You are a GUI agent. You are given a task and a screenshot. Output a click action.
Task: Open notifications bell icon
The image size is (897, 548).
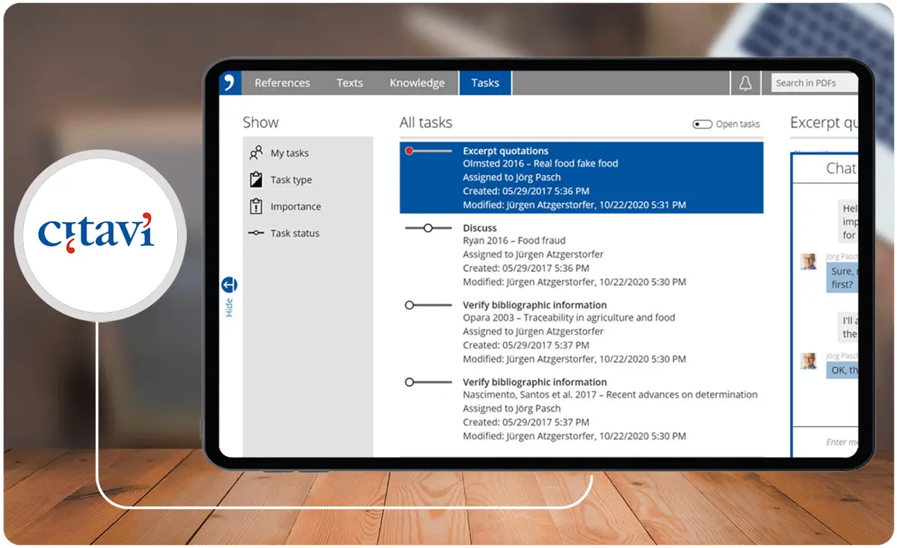(x=745, y=83)
